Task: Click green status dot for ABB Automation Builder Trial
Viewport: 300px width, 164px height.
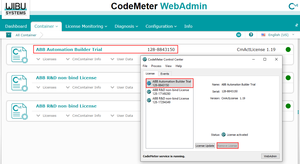Action: (288, 49)
